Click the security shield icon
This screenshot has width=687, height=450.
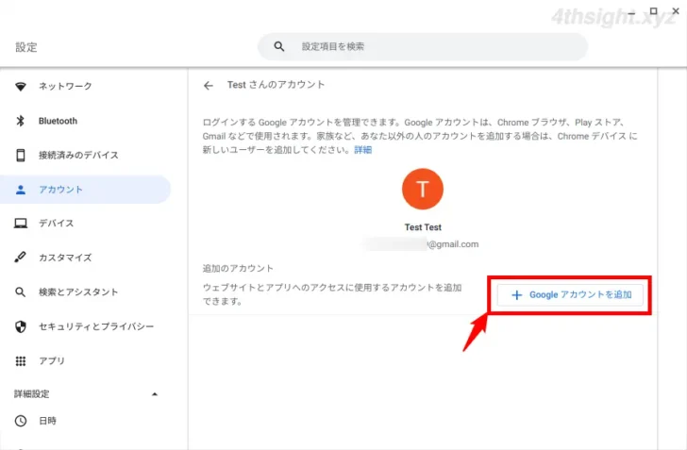tap(21, 326)
